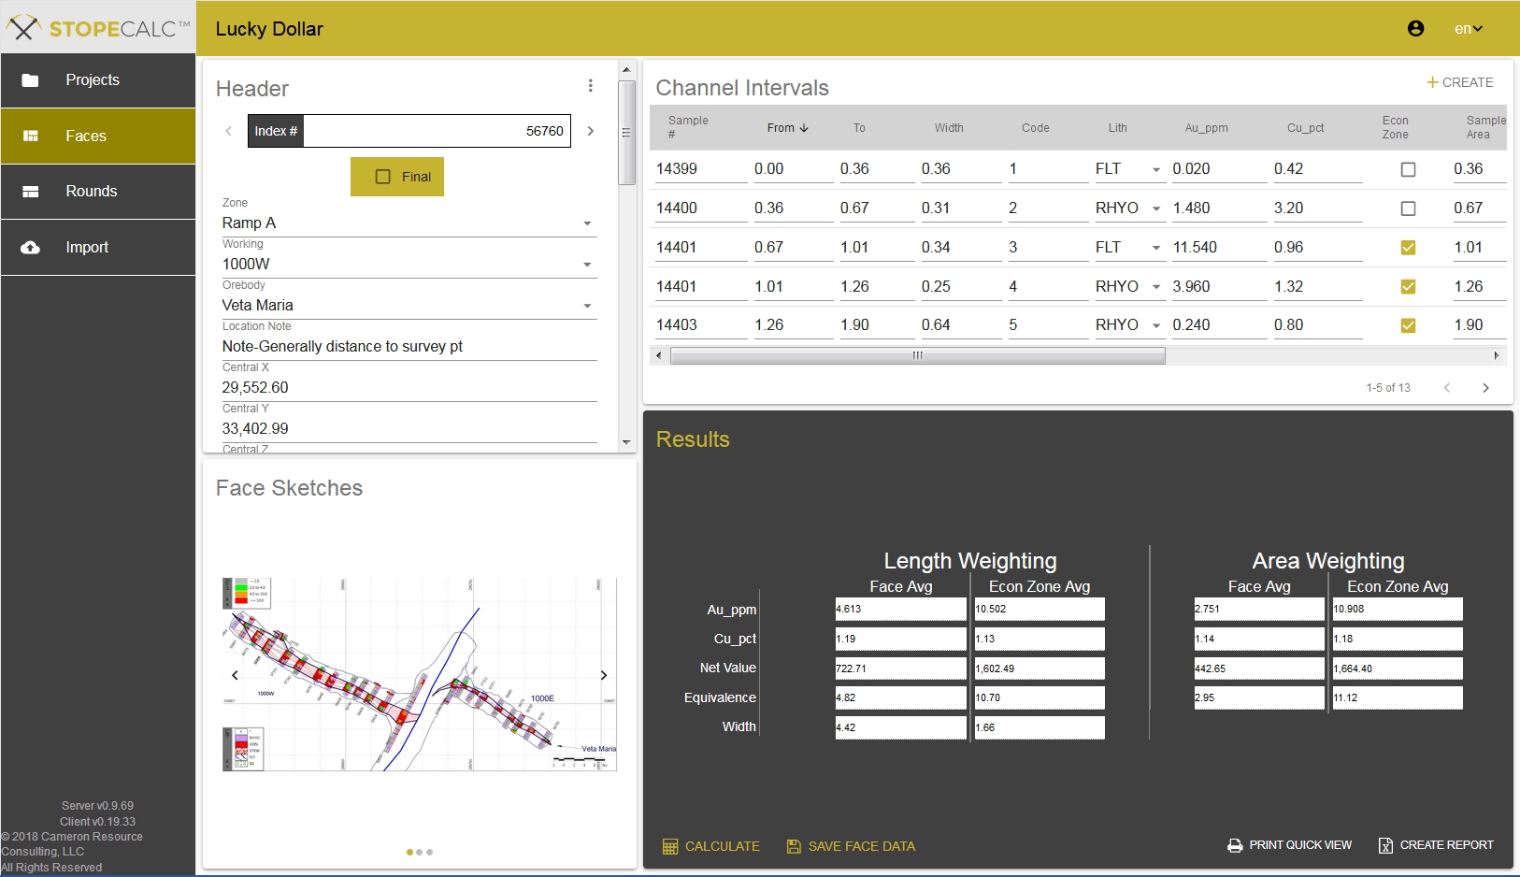Open the Orebody dropdown showing Veta Maria
The image size is (1520, 877).
click(409, 305)
